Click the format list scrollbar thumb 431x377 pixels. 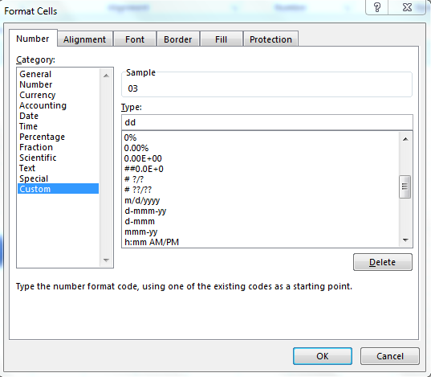coord(405,187)
